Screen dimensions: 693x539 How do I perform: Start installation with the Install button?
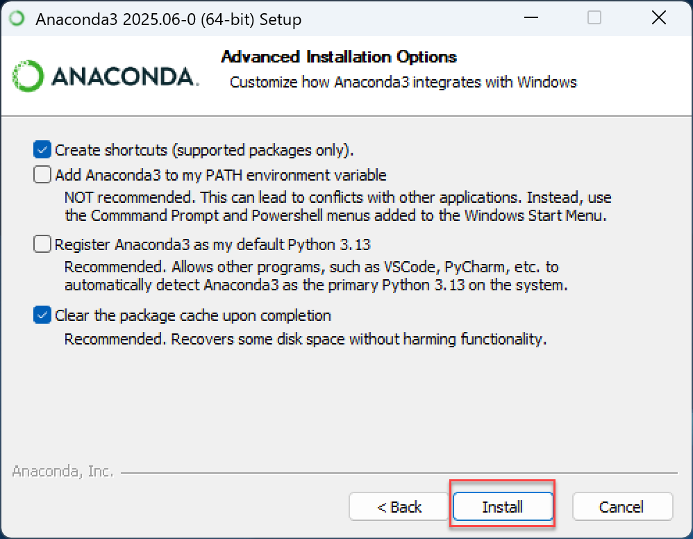503,507
